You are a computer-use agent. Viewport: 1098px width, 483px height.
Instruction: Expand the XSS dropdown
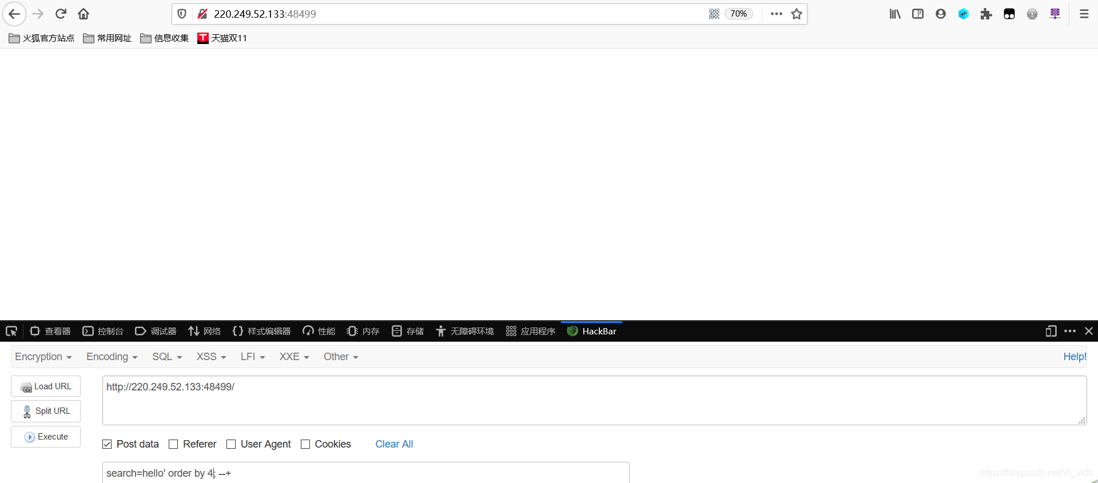click(212, 357)
